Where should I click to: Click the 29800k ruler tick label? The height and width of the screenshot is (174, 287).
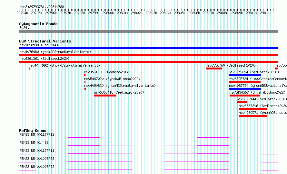(108, 13)
